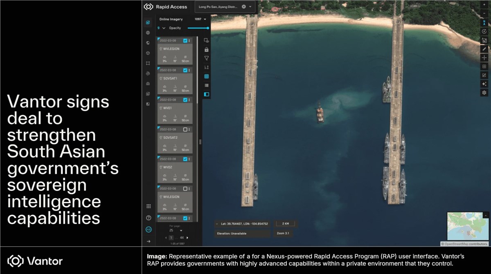Open the Long Po San location dropdown
Screen dimensions: 491x274
250,7
